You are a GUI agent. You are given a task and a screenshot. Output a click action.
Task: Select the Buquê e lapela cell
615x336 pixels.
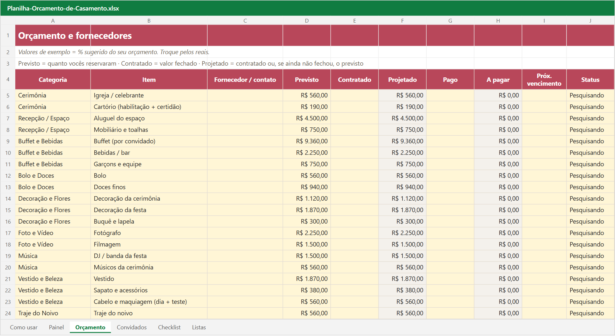coord(149,222)
